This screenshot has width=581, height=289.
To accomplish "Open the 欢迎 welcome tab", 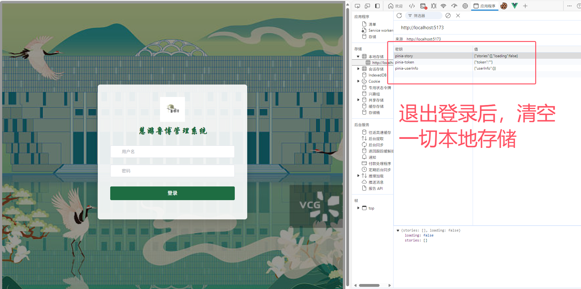I will click(x=395, y=6).
